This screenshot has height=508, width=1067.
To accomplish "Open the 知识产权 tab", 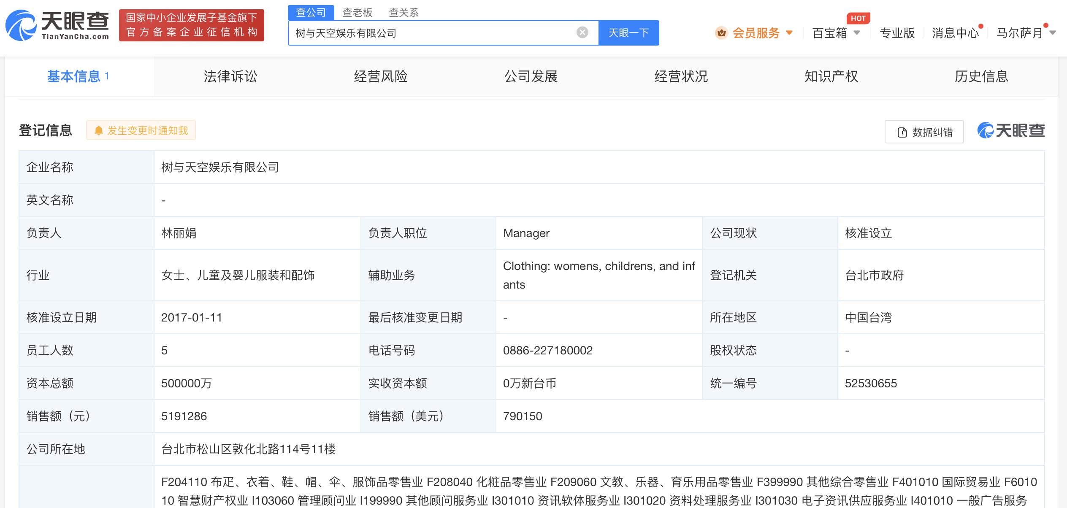I will coord(831,76).
